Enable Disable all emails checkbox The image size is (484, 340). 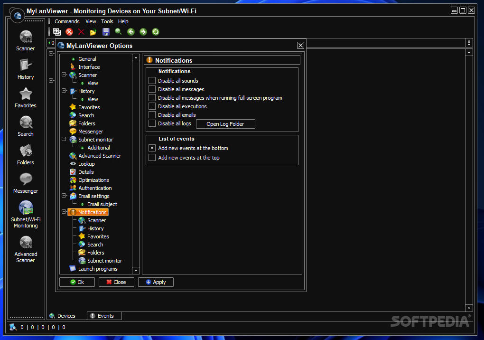tap(152, 114)
